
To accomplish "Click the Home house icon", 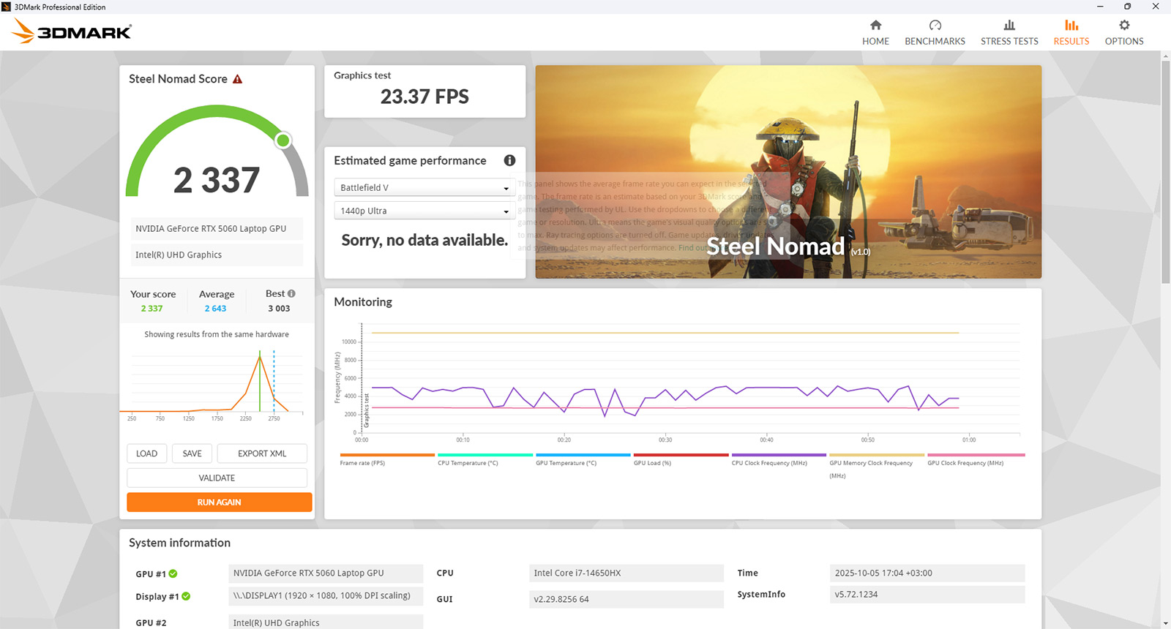I will [875, 26].
